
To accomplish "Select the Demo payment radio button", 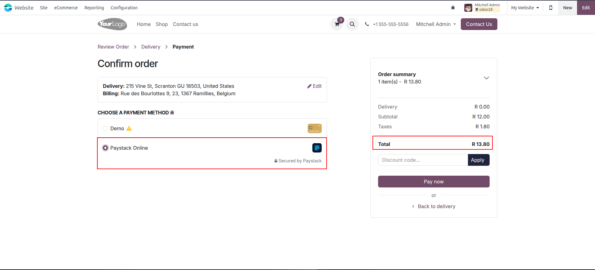I will [x=105, y=128].
